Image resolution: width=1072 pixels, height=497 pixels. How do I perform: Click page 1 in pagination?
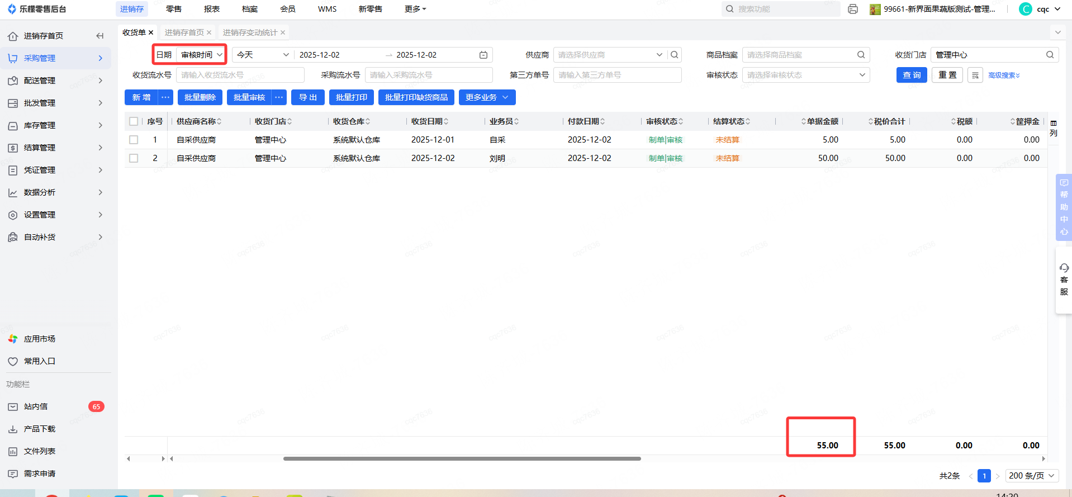point(984,476)
